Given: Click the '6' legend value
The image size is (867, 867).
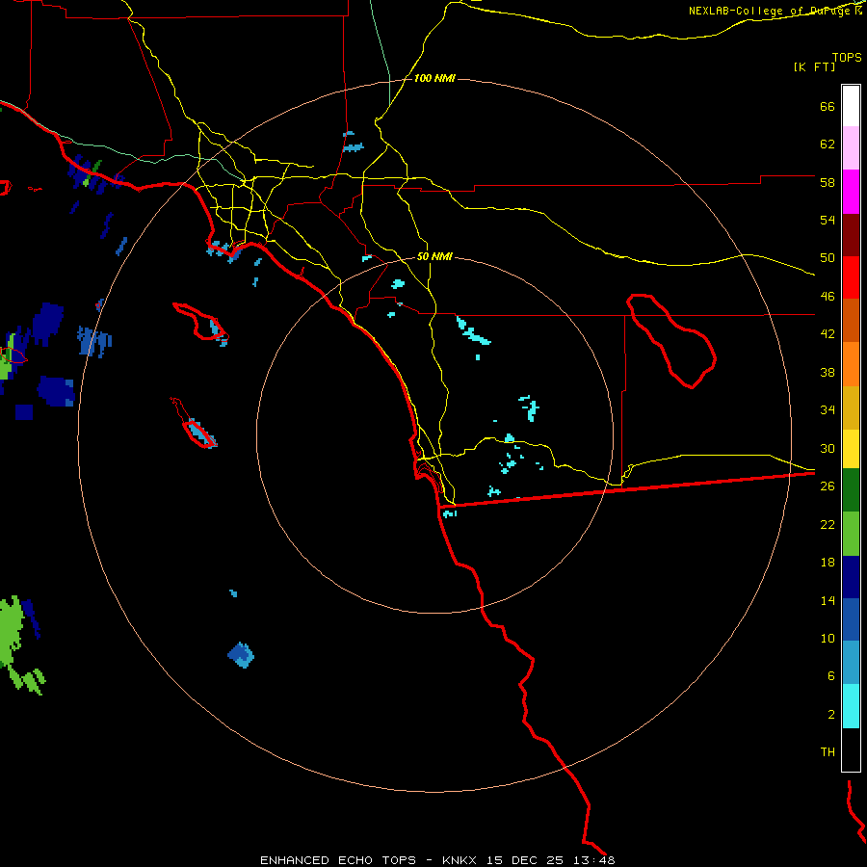Looking at the screenshot, I should pyautogui.click(x=831, y=676).
